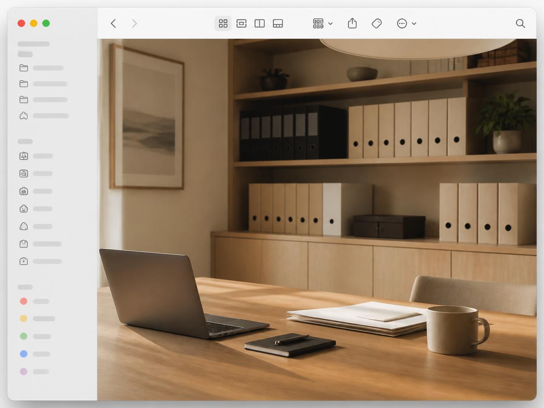
Task: Open search with the magnifying glass
Action: click(520, 23)
